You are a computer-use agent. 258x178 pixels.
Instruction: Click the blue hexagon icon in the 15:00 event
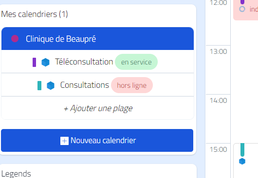point(242,162)
